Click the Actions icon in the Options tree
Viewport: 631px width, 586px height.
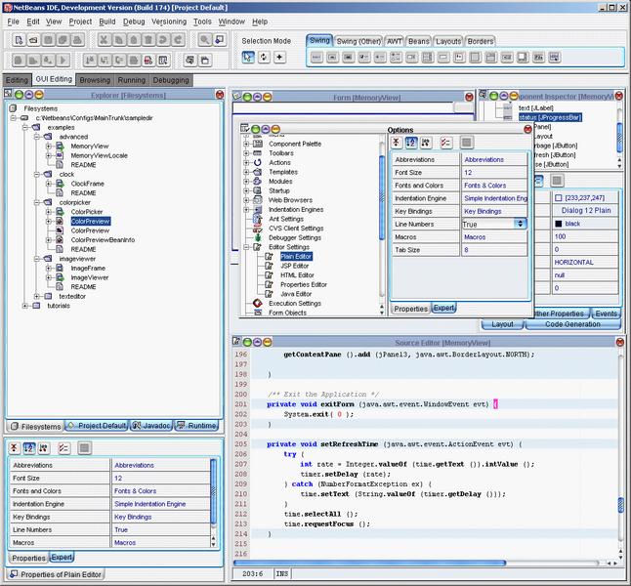(x=258, y=162)
